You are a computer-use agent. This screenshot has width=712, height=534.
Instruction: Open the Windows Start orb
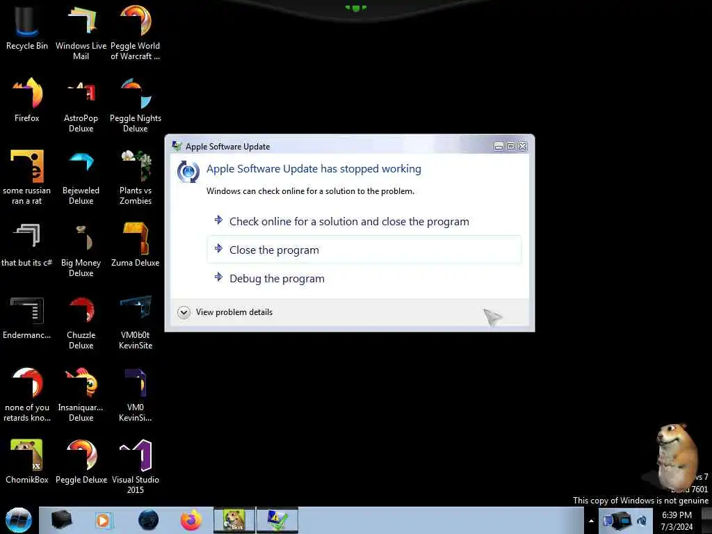click(x=19, y=520)
